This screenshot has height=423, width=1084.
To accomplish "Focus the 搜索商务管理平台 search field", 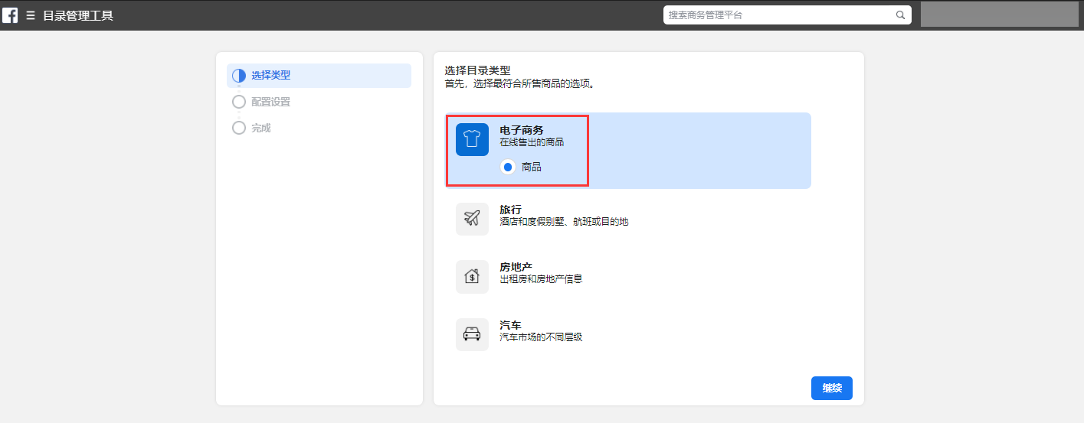I will point(788,15).
